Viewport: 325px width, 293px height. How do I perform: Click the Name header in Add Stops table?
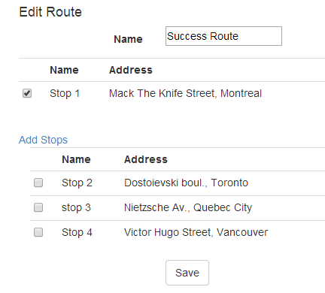[76, 159]
